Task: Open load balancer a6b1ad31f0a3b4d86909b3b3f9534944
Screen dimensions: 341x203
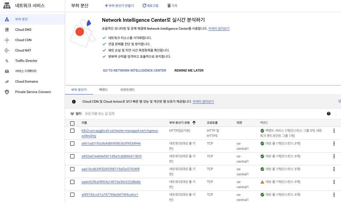Action: (111, 144)
